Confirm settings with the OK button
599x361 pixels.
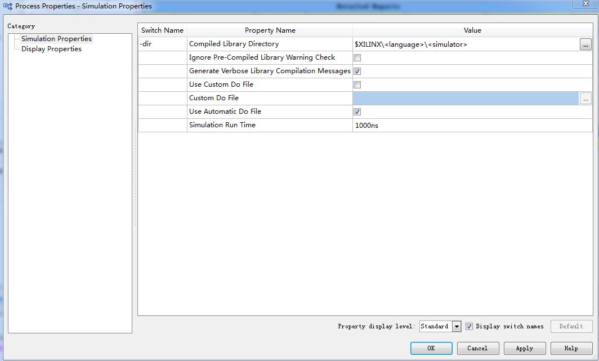coord(431,348)
